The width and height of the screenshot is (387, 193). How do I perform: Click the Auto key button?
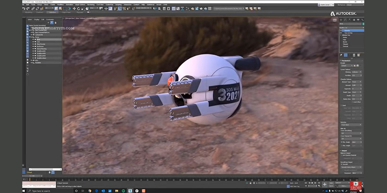tap(331, 183)
